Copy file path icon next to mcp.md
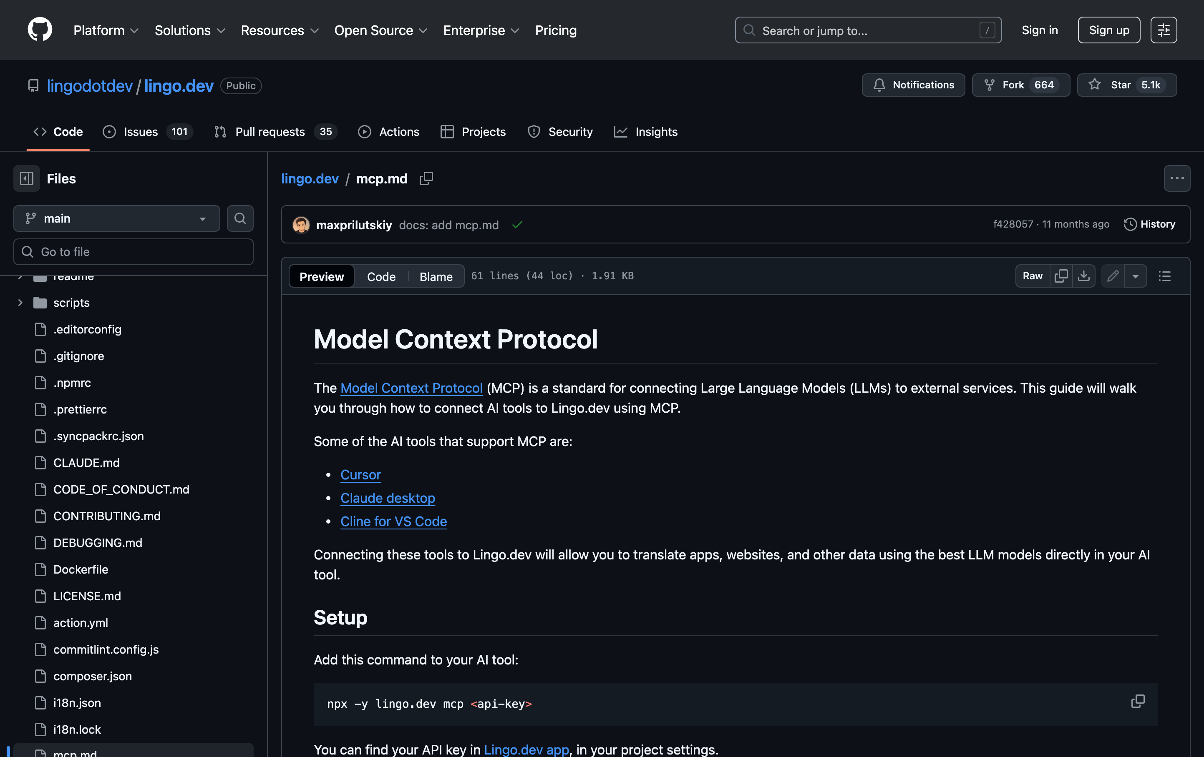The height and width of the screenshot is (757, 1204). [x=426, y=178]
